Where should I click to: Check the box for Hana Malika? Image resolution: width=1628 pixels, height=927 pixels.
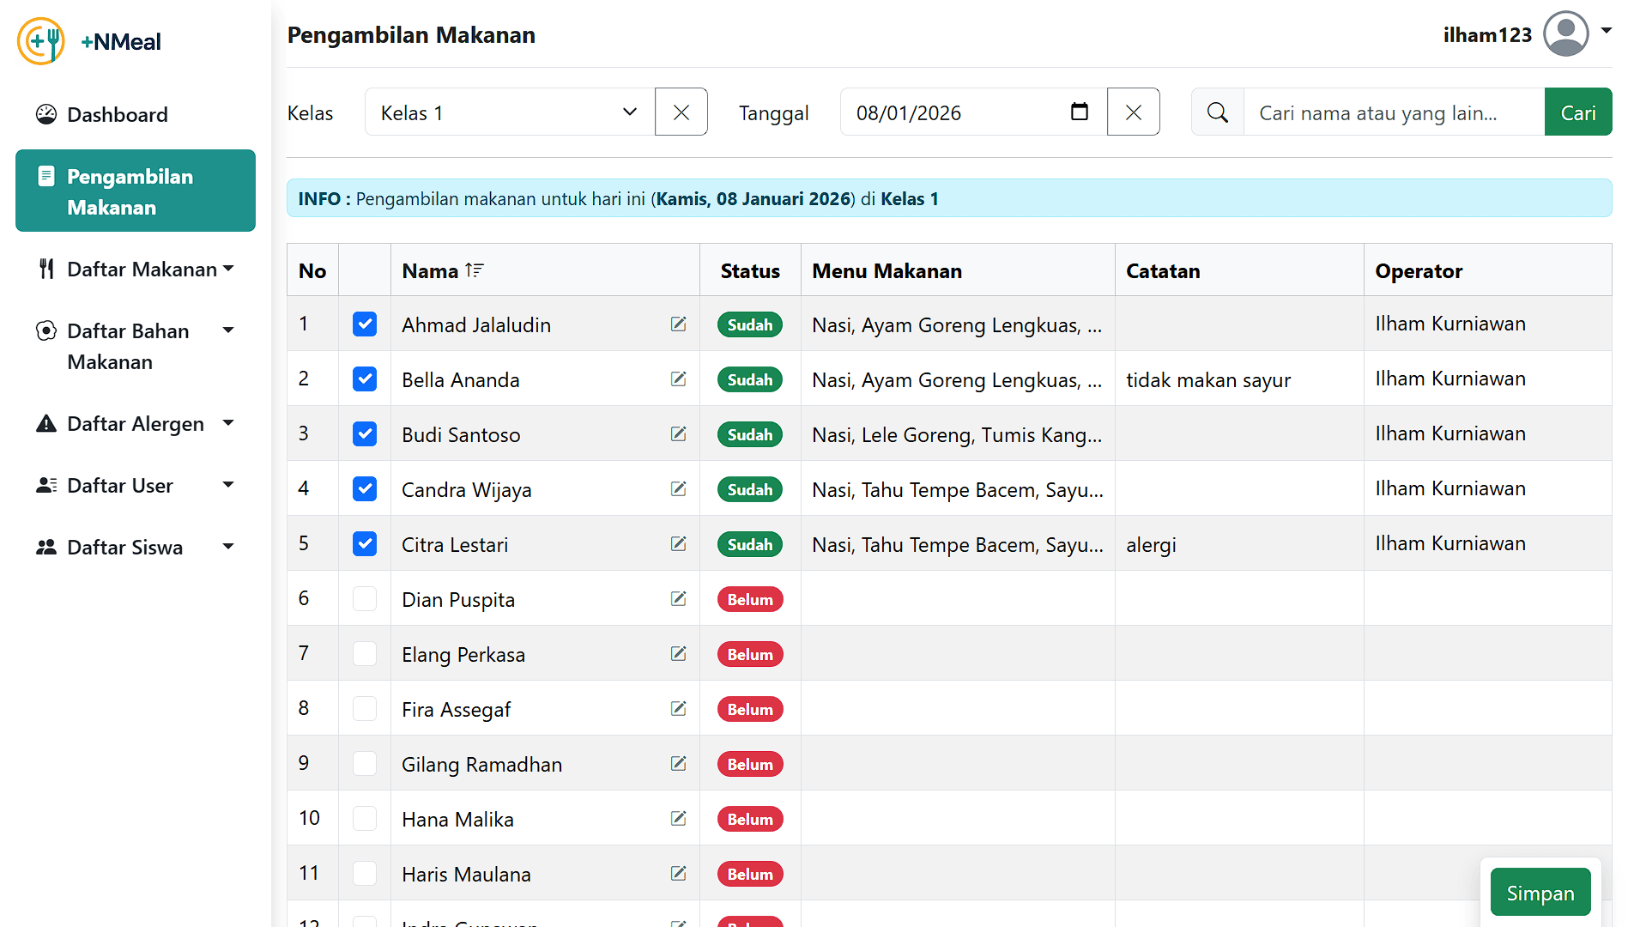(x=365, y=818)
